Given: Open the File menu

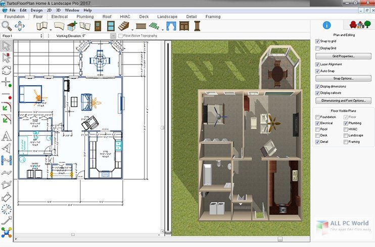Looking at the screenshot, I should [x=13, y=10].
